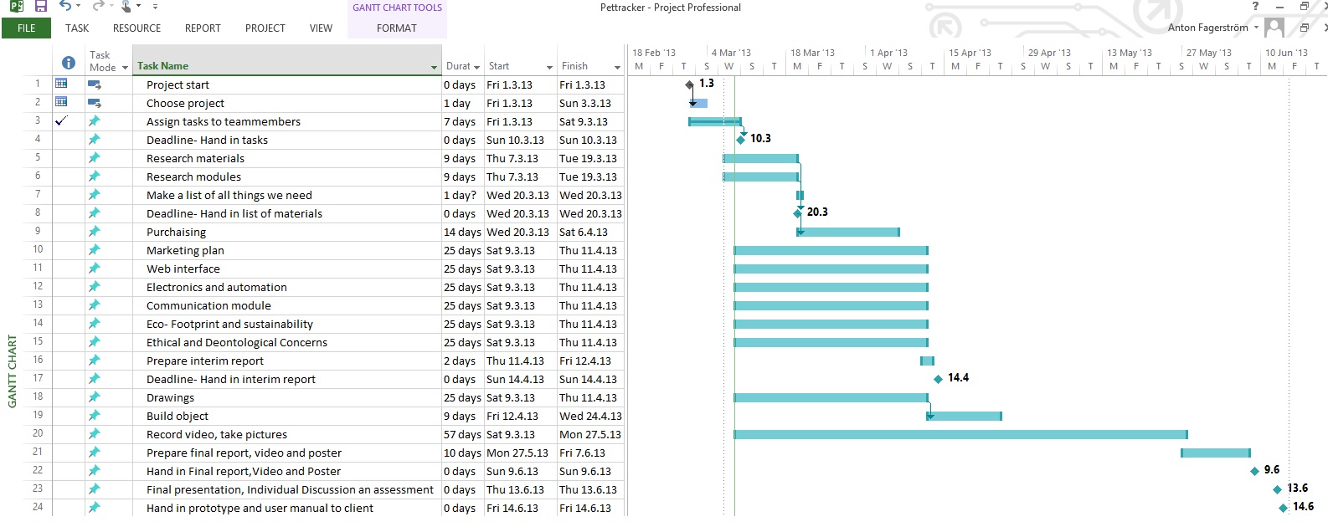Expand the Start column dropdown arrow

pos(549,67)
